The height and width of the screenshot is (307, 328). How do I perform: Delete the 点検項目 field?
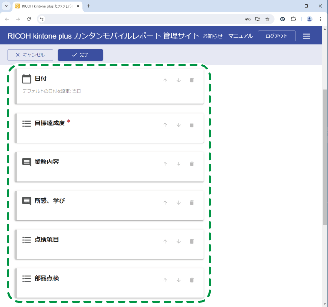click(192, 241)
